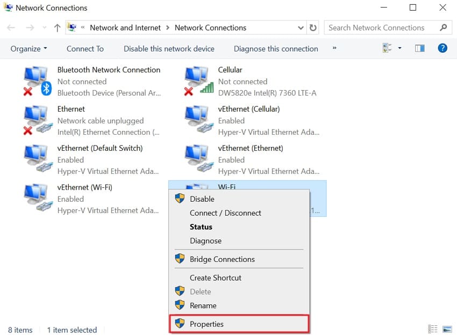Viewport: 457px width, 336px height.
Task: Click the vEthernet (Cellular) name
Action: click(249, 109)
